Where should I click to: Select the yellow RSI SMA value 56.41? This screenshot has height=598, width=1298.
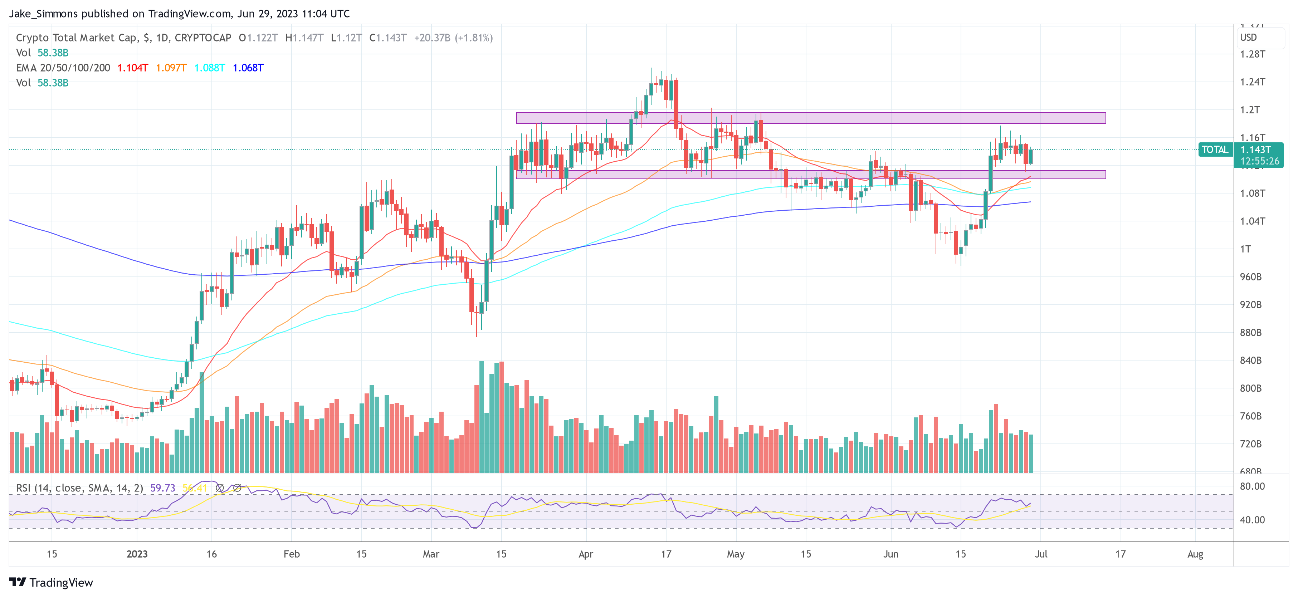click(195, 488)
